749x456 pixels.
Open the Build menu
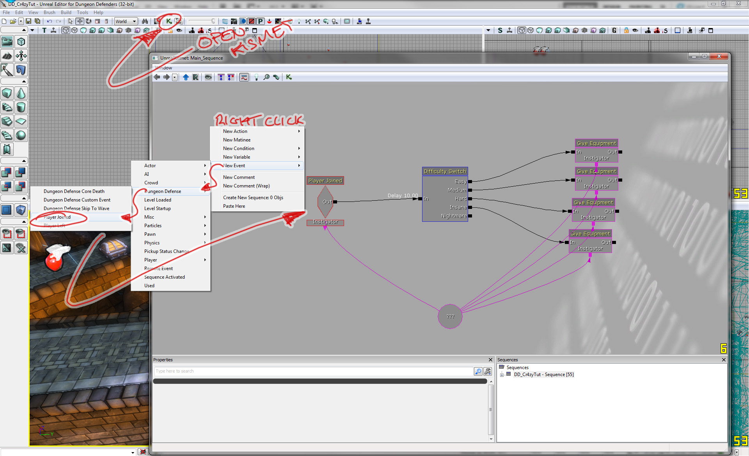coord(66,12)
